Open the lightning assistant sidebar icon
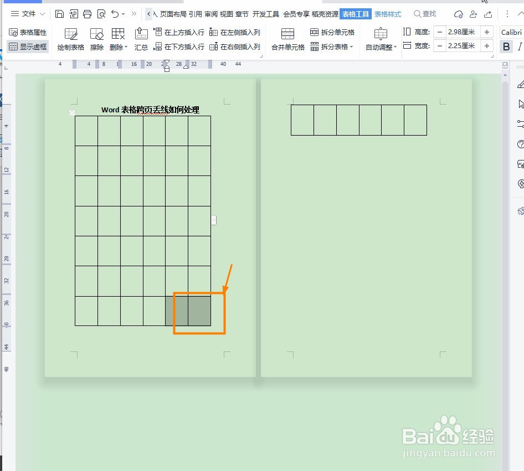The width and height of the screenshot is (524, 471). pos(520,184)
